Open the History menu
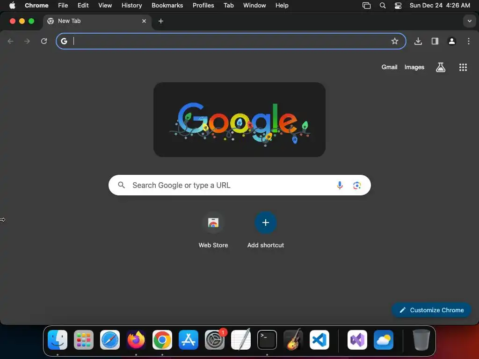 (131, 6)
